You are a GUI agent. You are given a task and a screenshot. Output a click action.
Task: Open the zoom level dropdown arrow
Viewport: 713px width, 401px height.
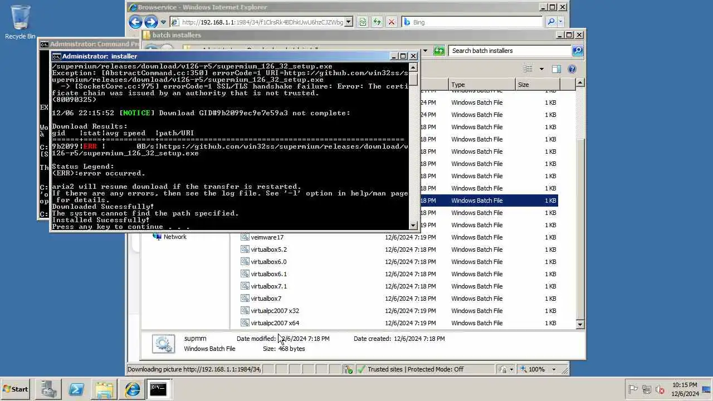554,369
